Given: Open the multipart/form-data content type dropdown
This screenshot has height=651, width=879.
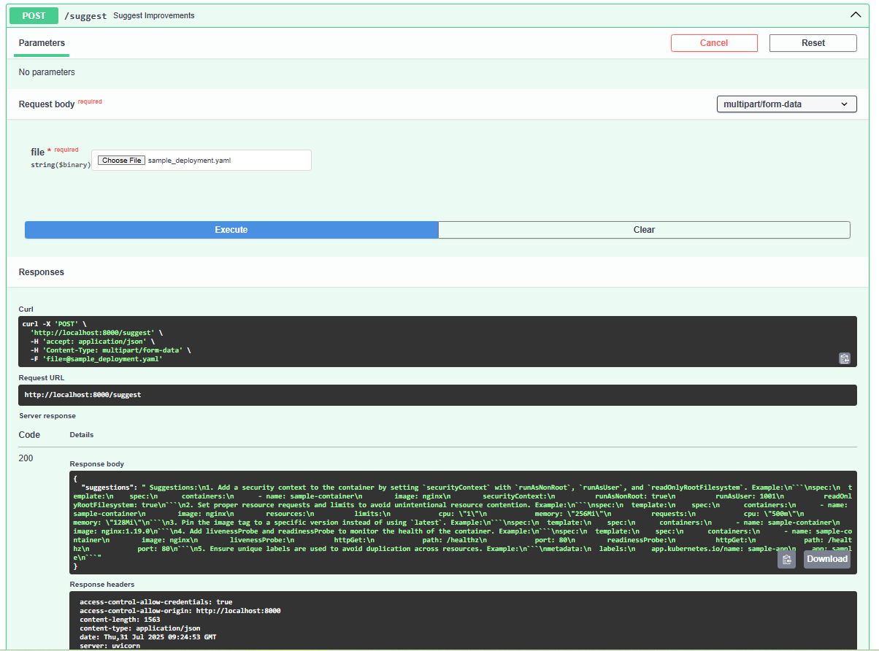Looking at the screenshot, I should [x=786, y=104].
